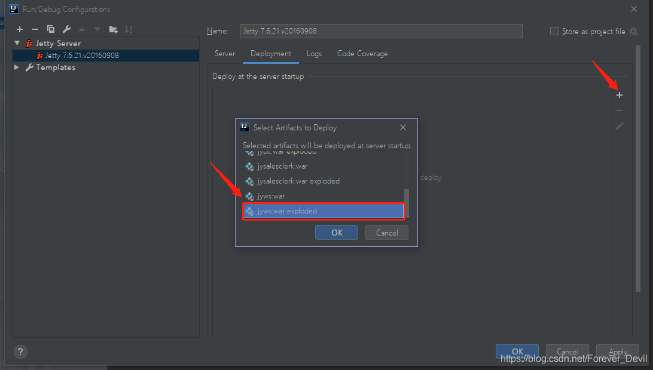Click the wrench icon beside Templates
653x370 pixels.
pyautogui.click(x=29, y=68)
